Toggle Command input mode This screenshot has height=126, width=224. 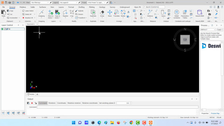click(x=43, y=103)
